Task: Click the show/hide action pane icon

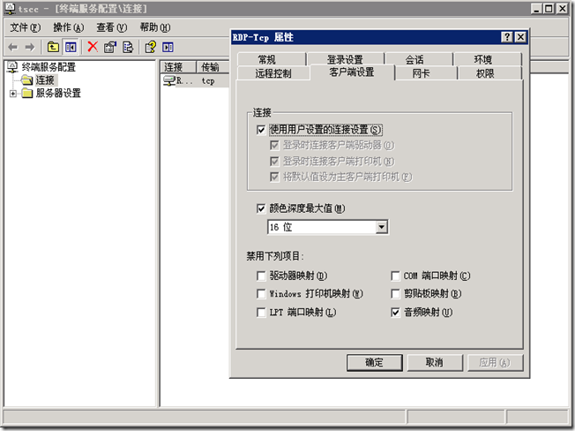Action: tap(168, 47)
